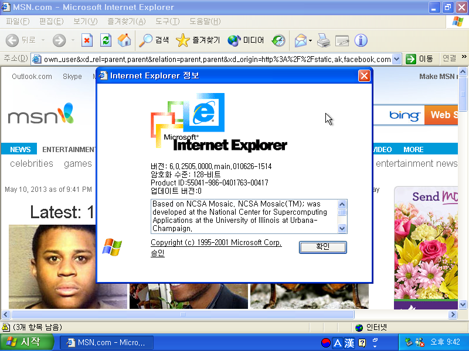This screenshot has height=351, width=469.
Task: Select the ENTERTAINMENT tab on MSN
Action: (69, 149)
